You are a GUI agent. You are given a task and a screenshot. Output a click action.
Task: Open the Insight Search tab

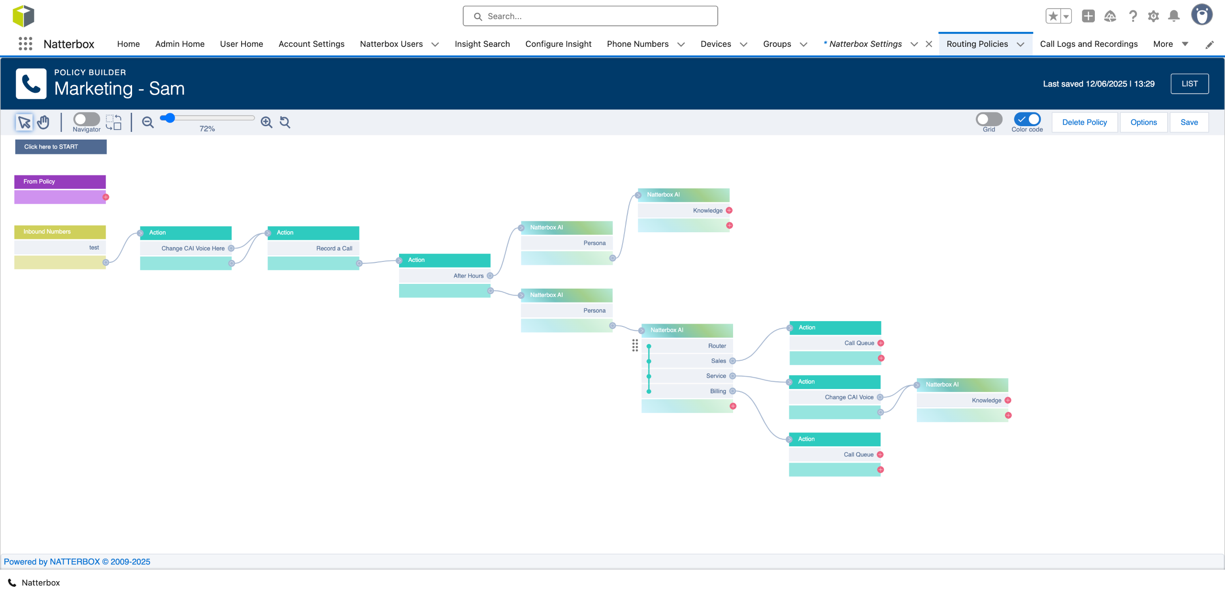pyautogui.click(x=482, y=44)
